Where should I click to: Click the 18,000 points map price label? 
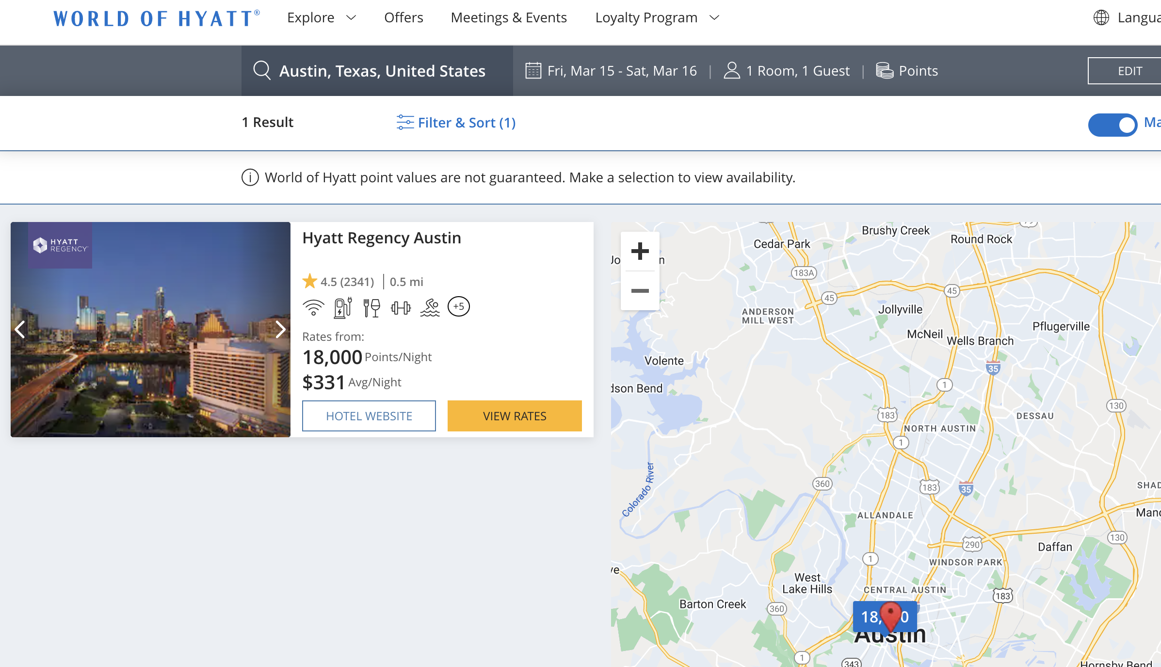tap(870, 617)
